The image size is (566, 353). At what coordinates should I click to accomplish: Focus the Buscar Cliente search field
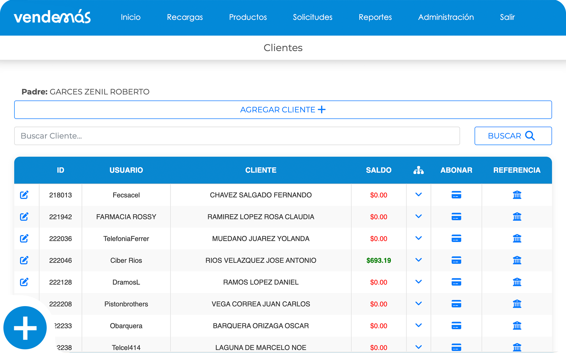(237, 136)
